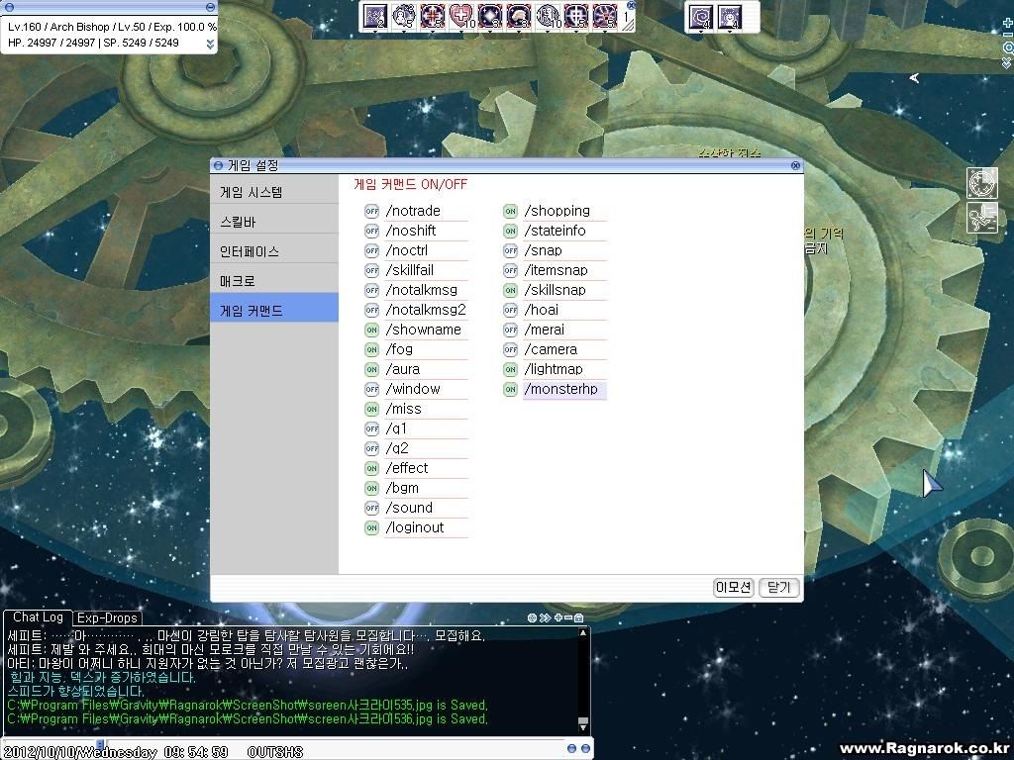The height and width of the screenshot is (760, 1014).
Task: Open the arrow under the top-right skill slot
Action: click(701, 32)
